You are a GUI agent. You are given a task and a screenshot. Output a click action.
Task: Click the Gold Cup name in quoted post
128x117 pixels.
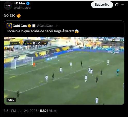(x=20, y=26)
